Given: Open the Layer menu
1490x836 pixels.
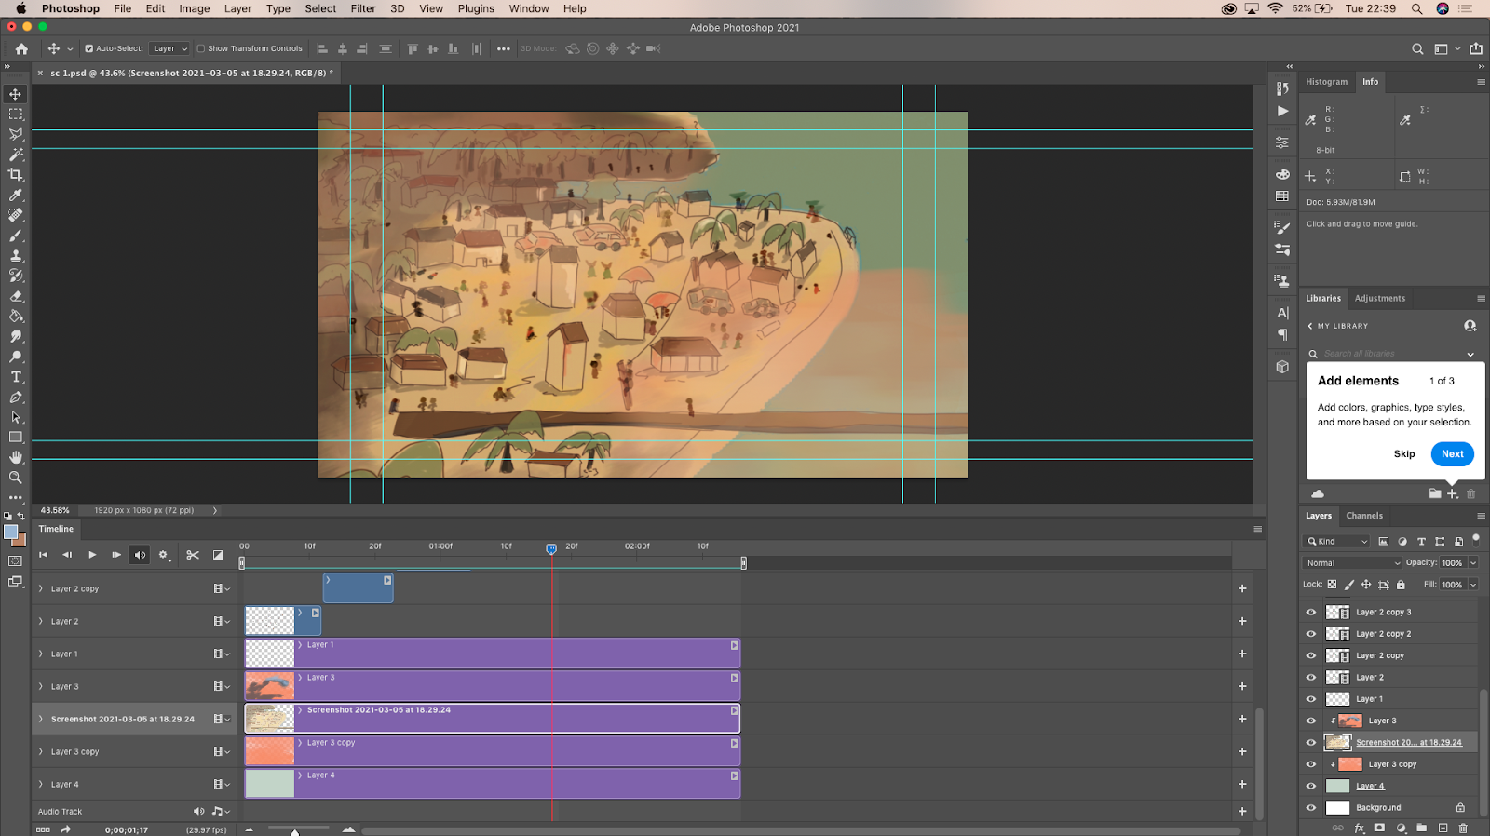Looking at the screenshot, I should 237,8.
